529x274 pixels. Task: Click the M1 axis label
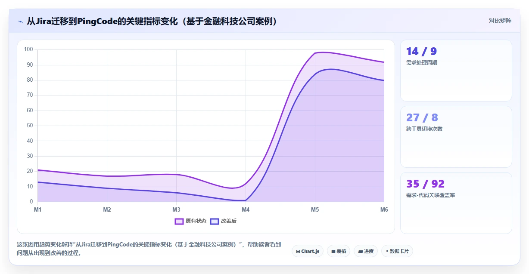(x=38, y=209)
